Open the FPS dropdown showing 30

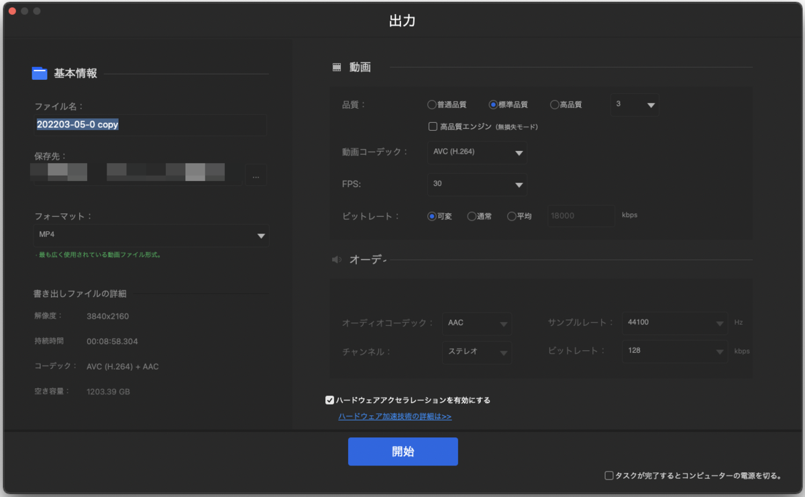477,184
